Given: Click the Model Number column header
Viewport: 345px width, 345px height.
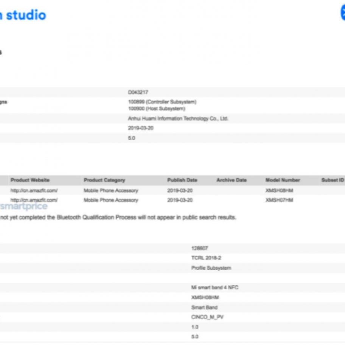Looking at the screenshot, I should pos(283,180).
